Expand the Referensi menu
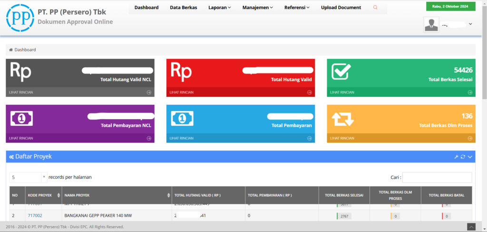Image resolution: width=487 pixels, height=232 pixels. (297, 8)
